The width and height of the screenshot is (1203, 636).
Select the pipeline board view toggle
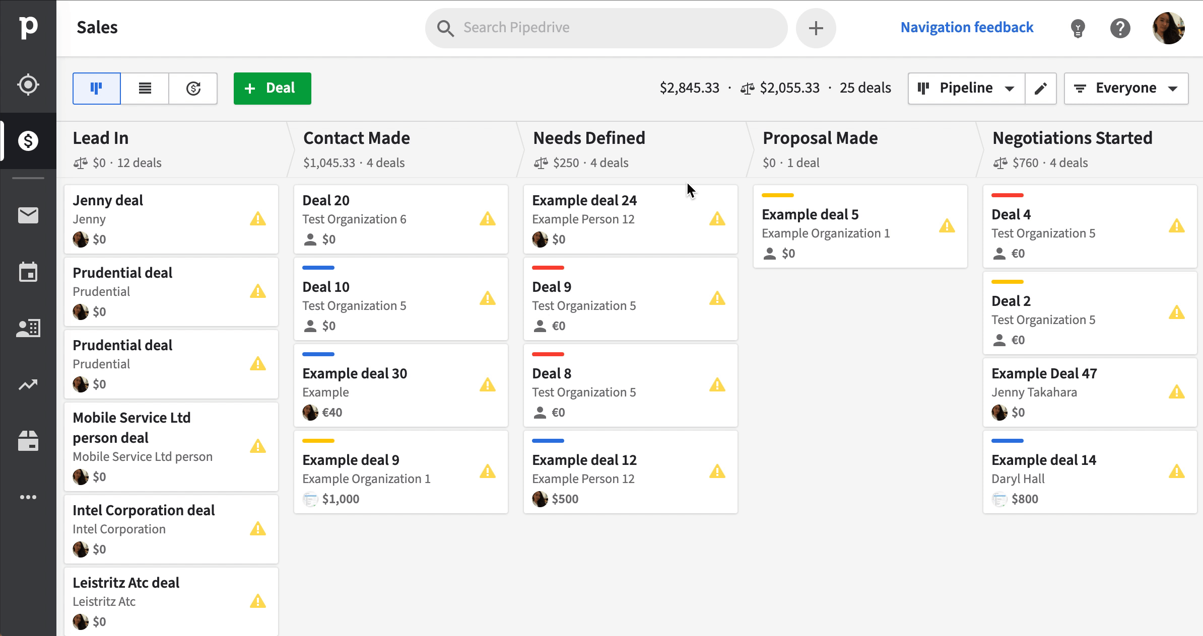click(x=97, y=89)
